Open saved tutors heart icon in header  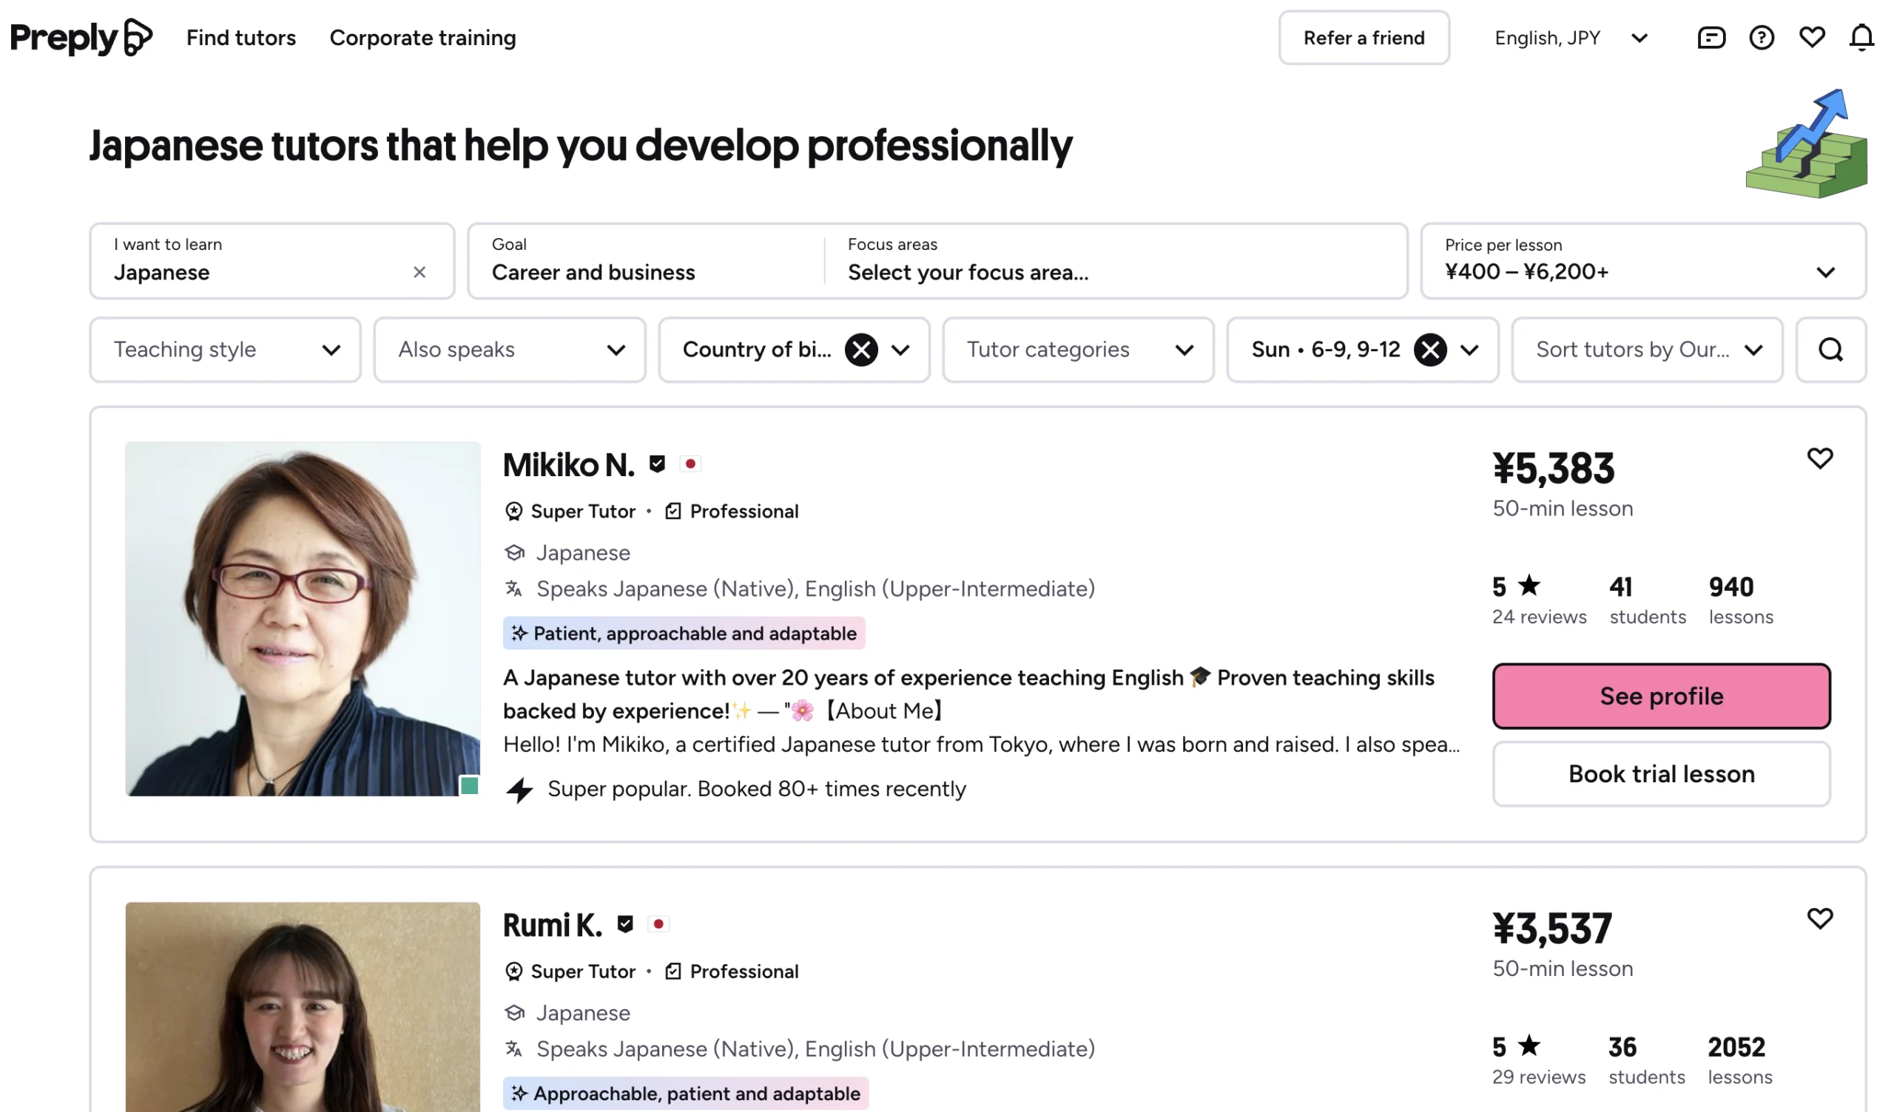click(1811, 37)
